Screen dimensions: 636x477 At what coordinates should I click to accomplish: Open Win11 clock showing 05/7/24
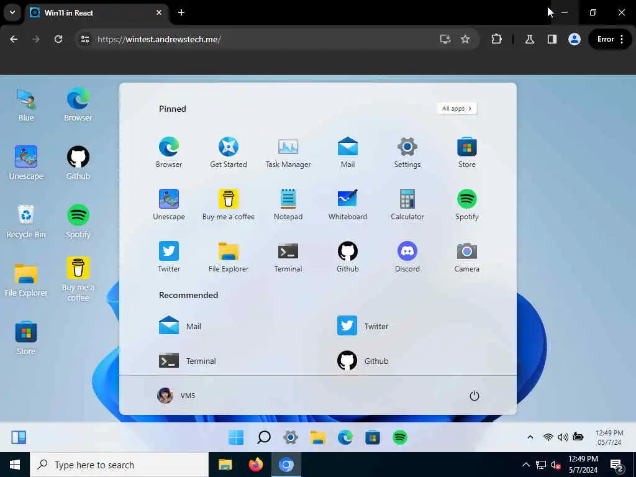609,437
